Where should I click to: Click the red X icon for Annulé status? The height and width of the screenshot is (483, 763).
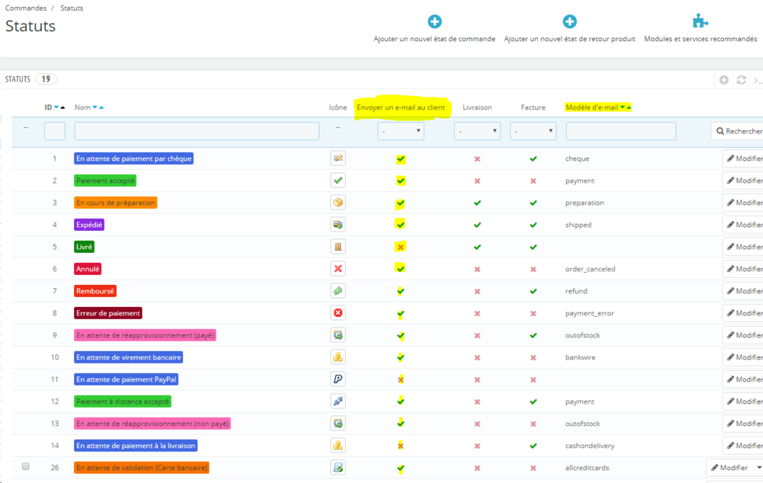coord(338,269)
